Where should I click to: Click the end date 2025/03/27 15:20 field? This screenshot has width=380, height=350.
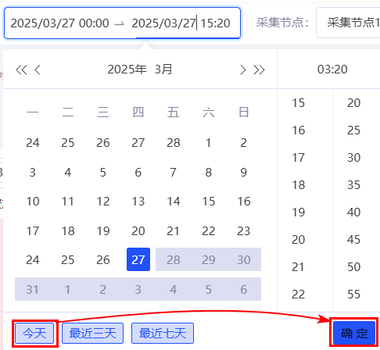181,23
